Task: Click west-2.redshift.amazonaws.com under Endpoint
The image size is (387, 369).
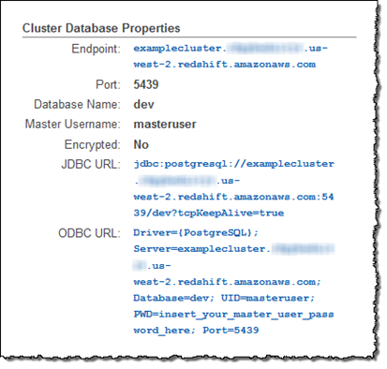Action: tap(225, 65)
